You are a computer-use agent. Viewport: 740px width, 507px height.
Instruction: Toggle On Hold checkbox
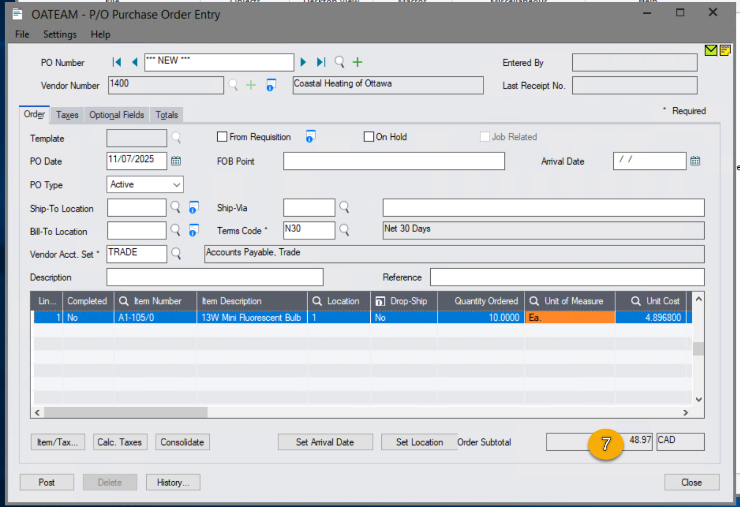(x=369, y=137)
